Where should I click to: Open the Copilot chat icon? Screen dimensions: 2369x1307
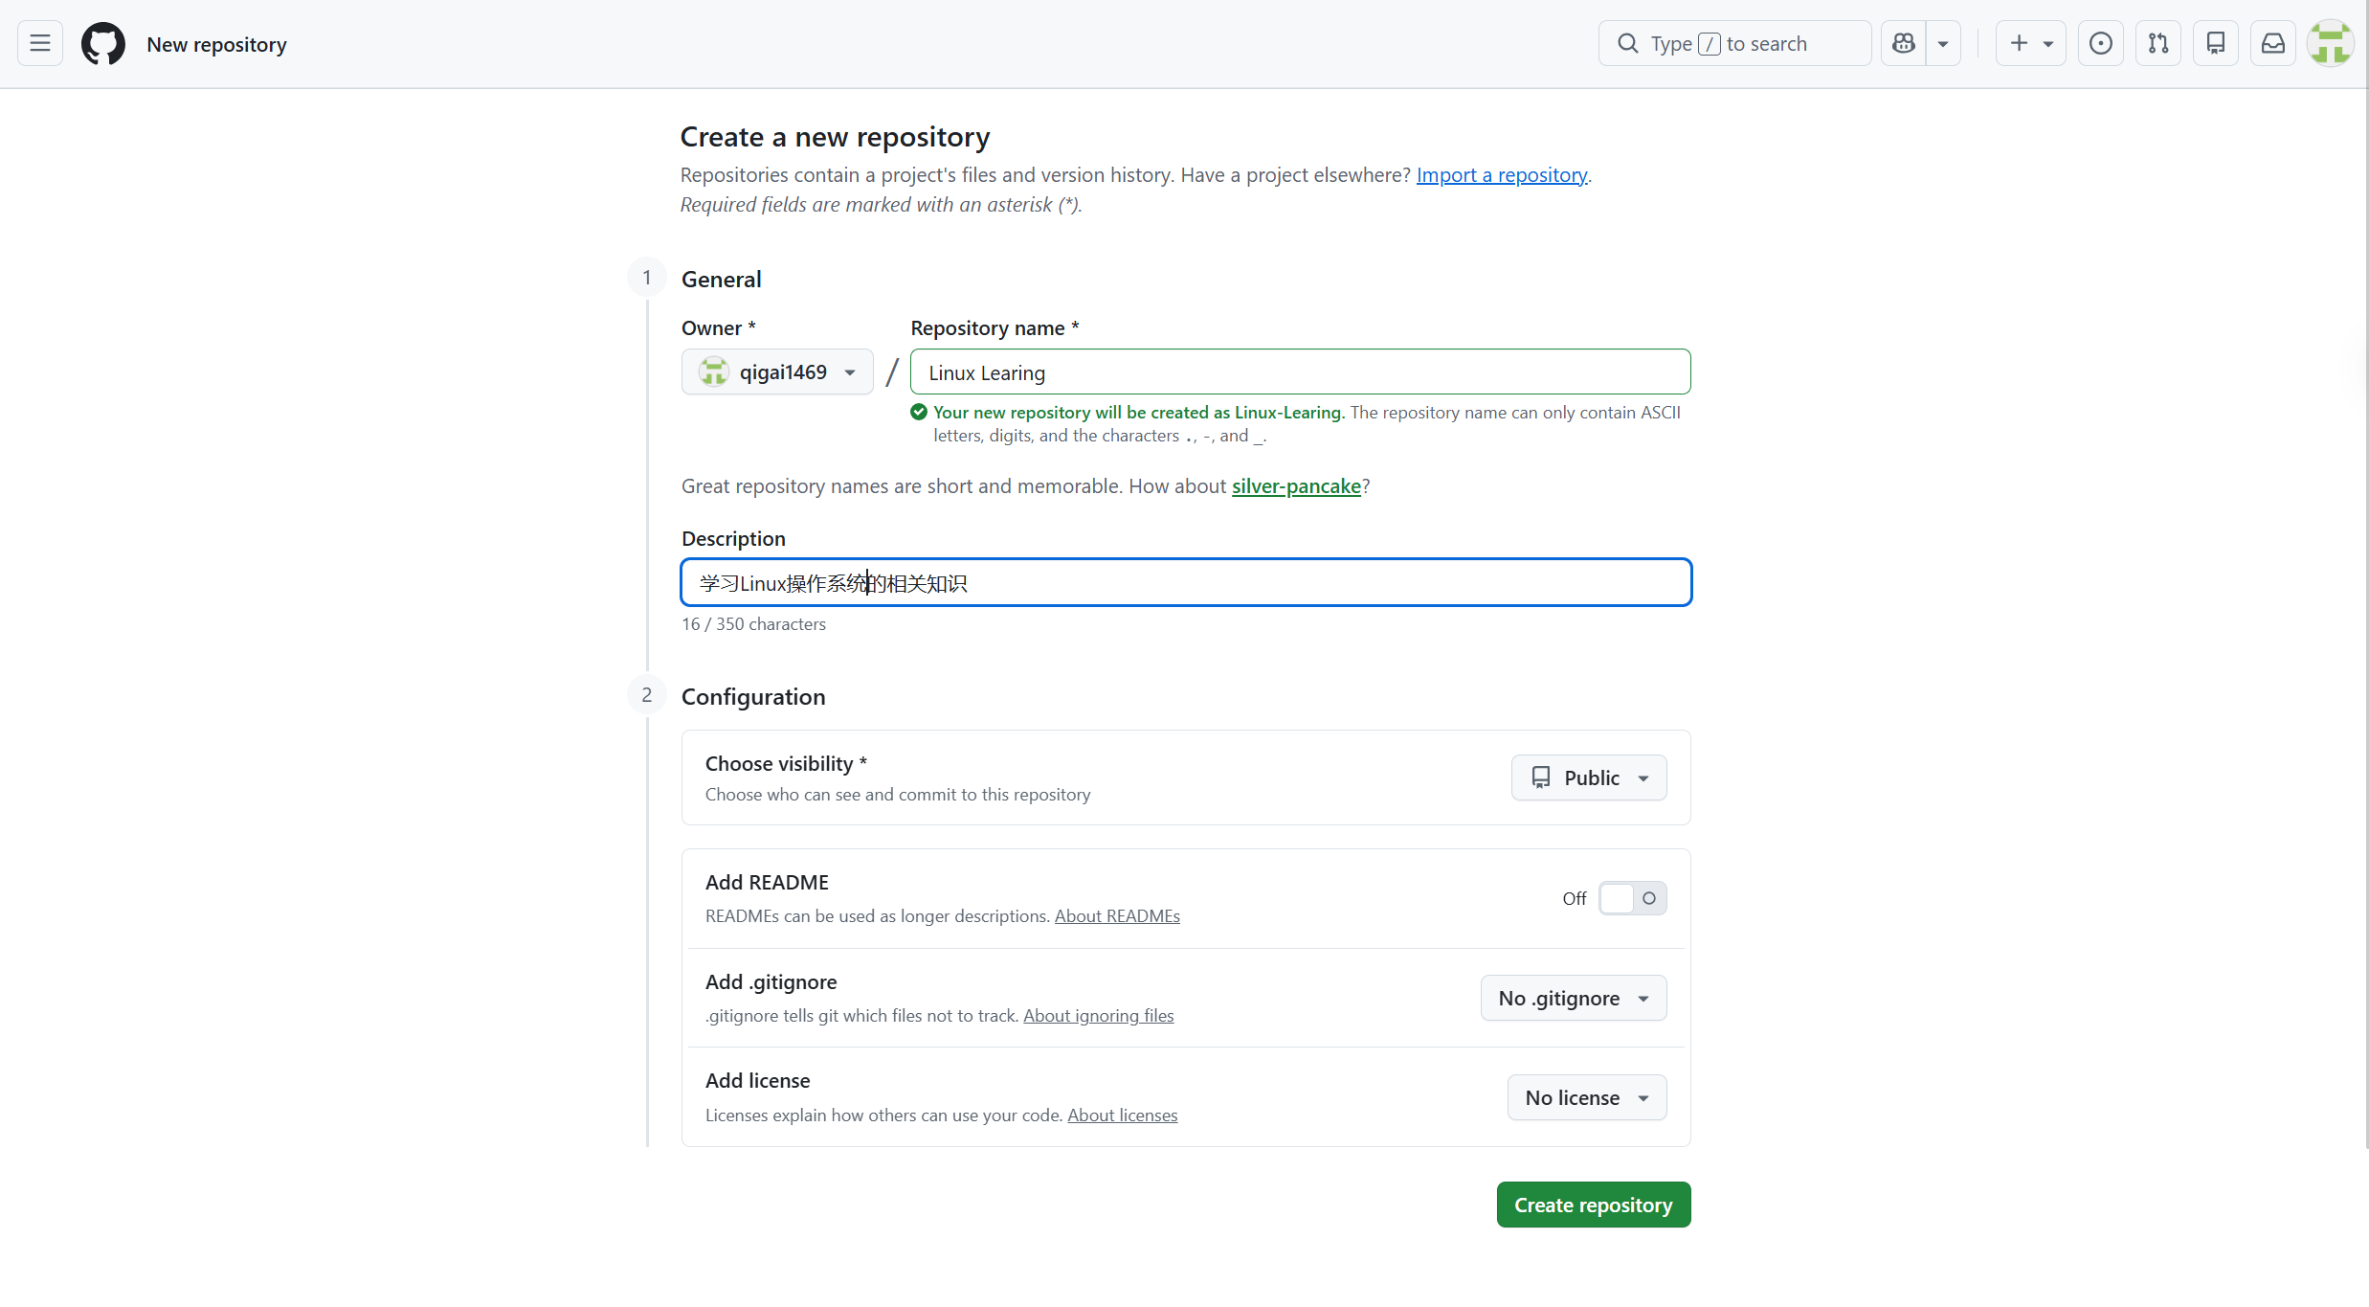[x=1904, y=43]
